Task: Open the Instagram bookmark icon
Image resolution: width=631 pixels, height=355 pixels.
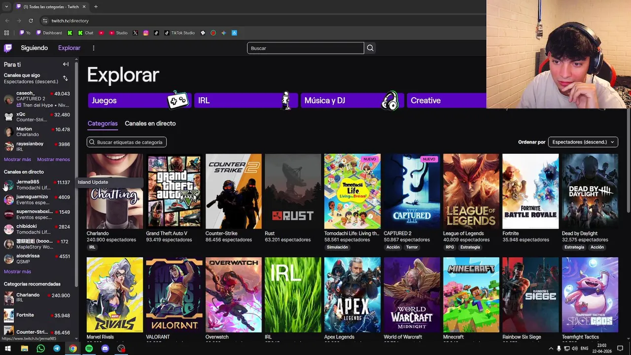Action: (x=146, y=33)
